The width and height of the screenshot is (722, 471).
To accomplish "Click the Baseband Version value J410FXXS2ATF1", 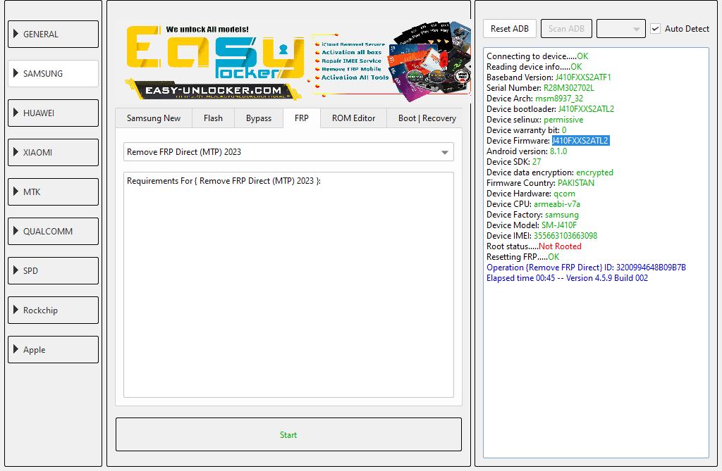I will point(583,77).
